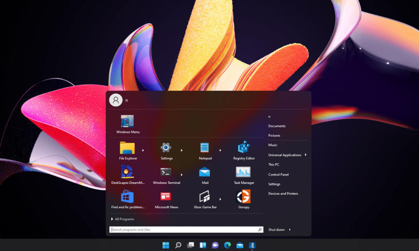
Task: Open Universal Applications entry
Action: click(x=284, y=155)
